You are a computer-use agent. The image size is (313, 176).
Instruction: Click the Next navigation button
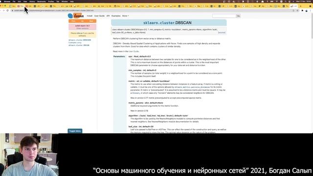click(91, 21)
